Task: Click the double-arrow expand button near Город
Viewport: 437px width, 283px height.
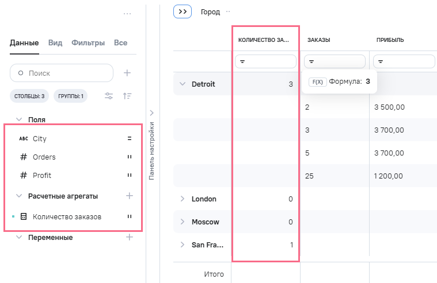Action: (x=182, y=11)
